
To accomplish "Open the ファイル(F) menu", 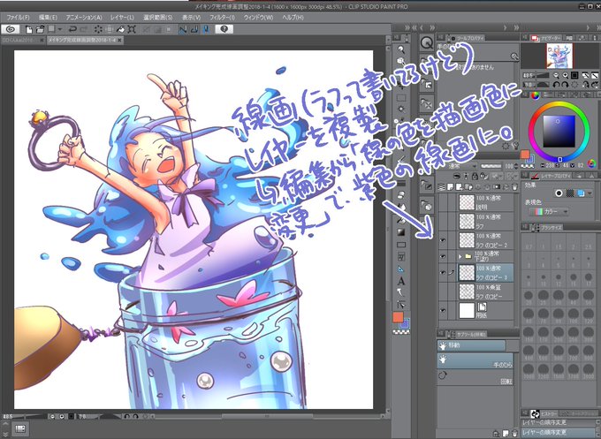I will tap(18, 18).
